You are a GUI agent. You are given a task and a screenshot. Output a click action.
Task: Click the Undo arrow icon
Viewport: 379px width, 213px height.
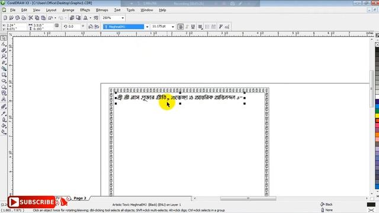coord(50,18)
